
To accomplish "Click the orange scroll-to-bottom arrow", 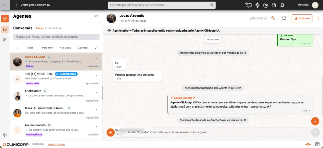I will [x=315, y=121].
